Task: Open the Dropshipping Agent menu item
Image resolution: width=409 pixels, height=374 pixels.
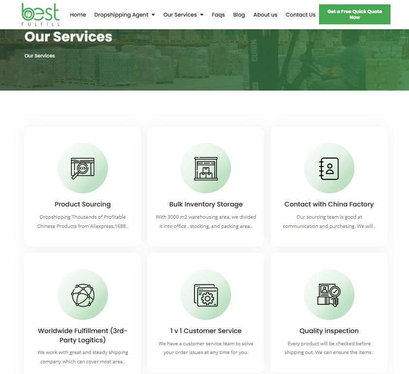Action: 121,15
